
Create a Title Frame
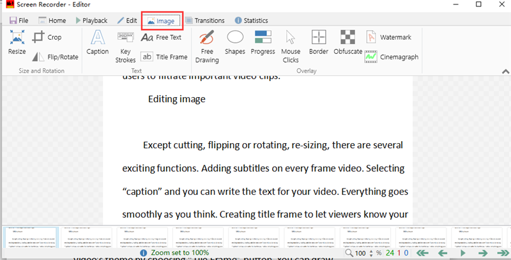(164, 57)
